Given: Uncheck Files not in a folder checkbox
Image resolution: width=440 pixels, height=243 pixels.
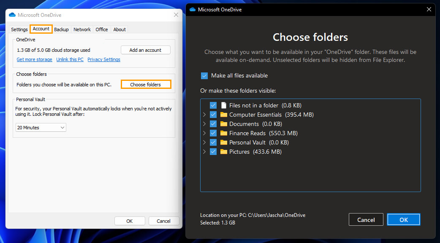Looking at the screenshot, I should pyautogui.click(x=213, y=105).
